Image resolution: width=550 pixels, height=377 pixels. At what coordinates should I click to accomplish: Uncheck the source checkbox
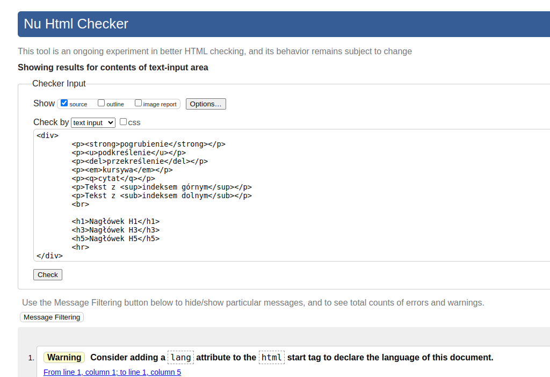tap(64, 103)
